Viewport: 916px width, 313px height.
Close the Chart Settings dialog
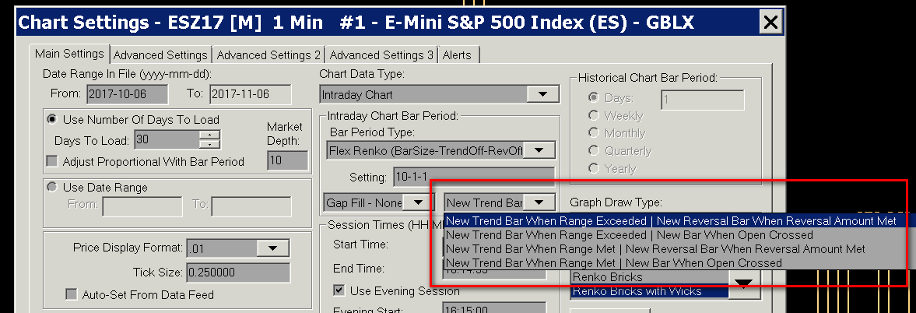[x=770, y=23]
